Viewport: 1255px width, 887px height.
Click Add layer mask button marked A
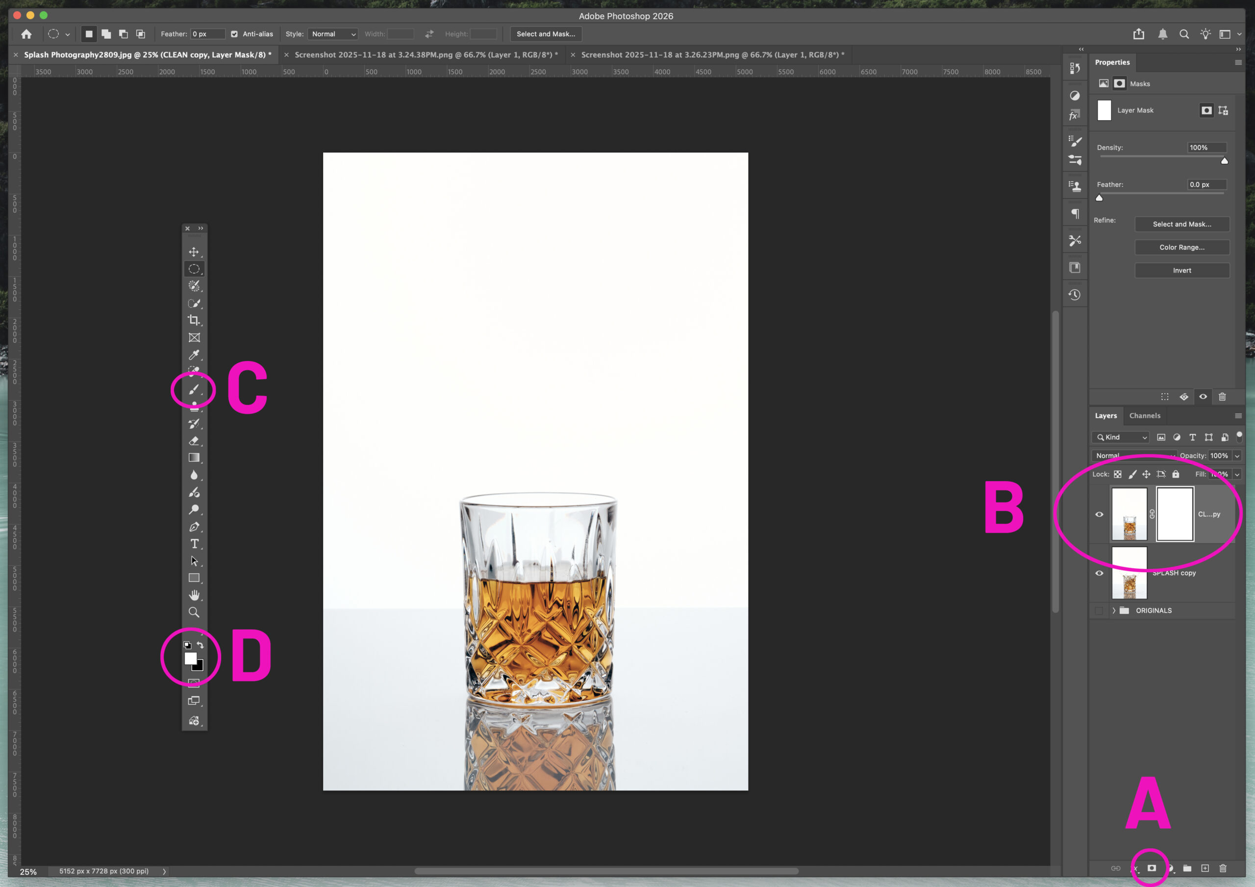click(x=1151, y=868)
